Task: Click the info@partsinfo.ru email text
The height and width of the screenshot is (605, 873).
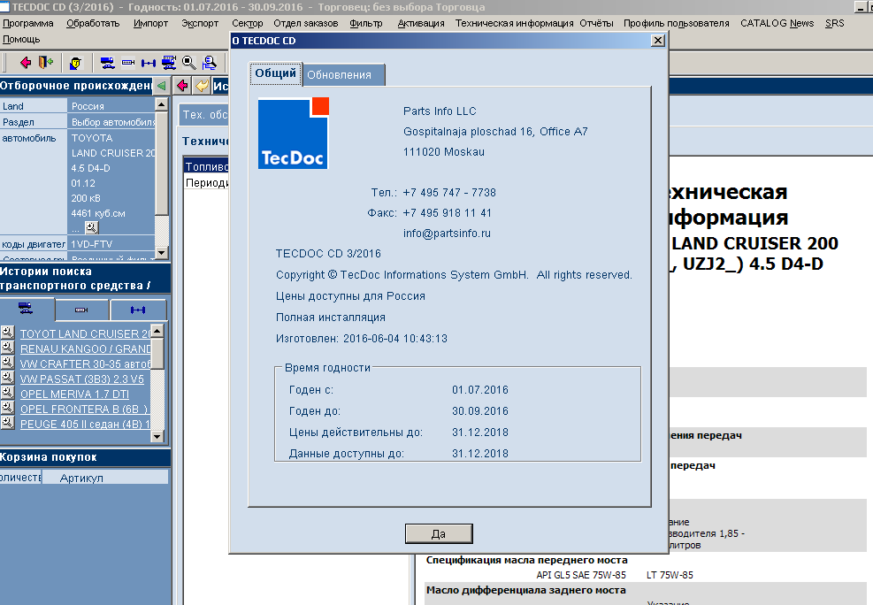Action: tap(447, 234)
